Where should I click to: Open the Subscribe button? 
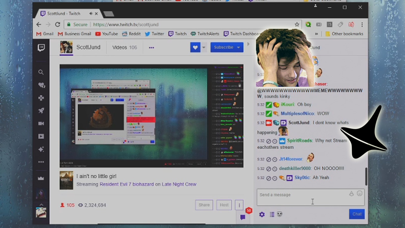(x=227, y=47)
